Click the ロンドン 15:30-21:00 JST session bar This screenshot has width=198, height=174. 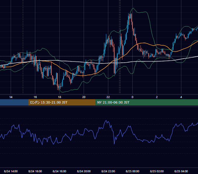click(x=62, y=102)
